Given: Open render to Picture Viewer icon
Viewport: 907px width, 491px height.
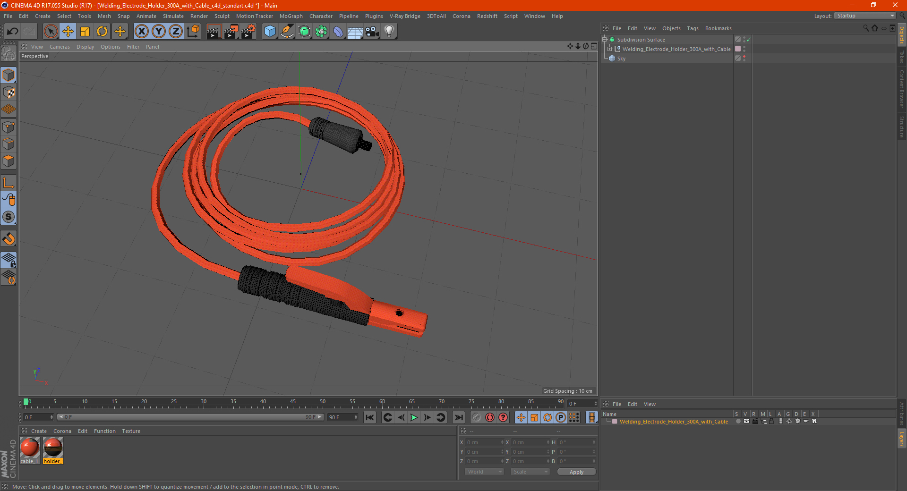Looking at the screenshot, I should [231, 32].
